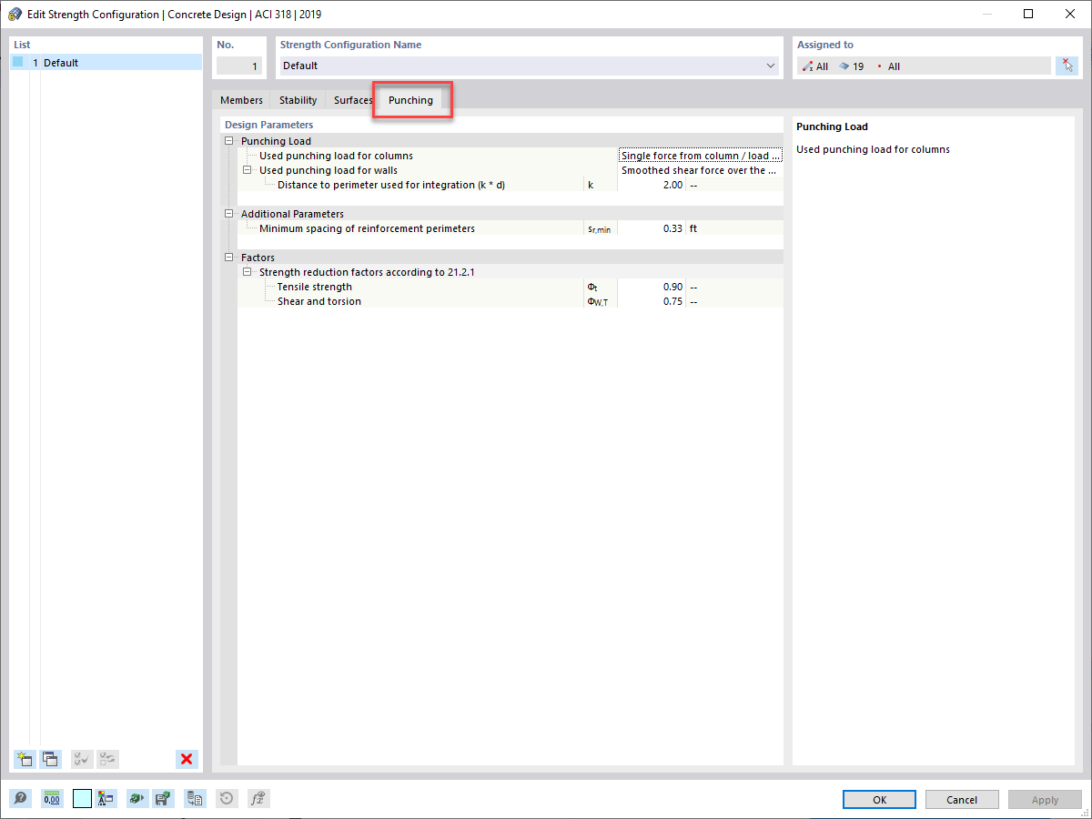Open the color legend settings icon
The image size is (1092, 819).
106,799
